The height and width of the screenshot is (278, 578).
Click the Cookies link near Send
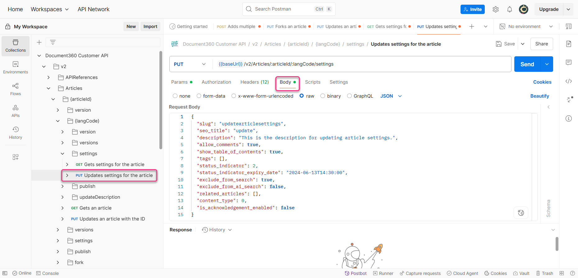pyautogui.click(x=542, y=82)
